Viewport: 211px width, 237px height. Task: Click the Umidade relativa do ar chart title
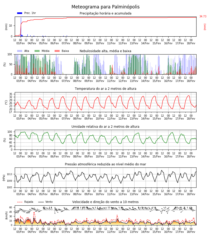[x=105, y=126]
